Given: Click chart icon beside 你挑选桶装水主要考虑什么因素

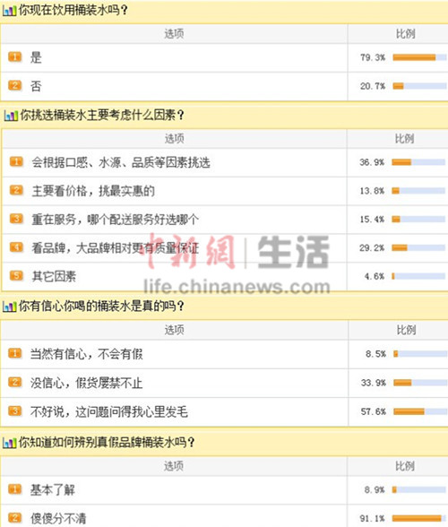Looking at the screenshot, I should click(11, 116).
